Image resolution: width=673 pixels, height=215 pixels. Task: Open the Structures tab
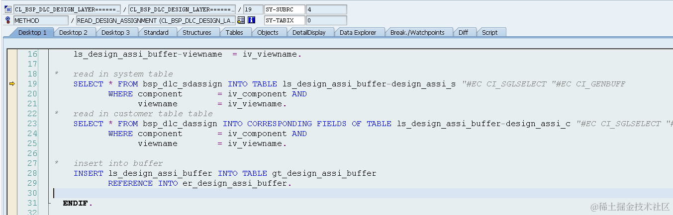pos(197,32)
